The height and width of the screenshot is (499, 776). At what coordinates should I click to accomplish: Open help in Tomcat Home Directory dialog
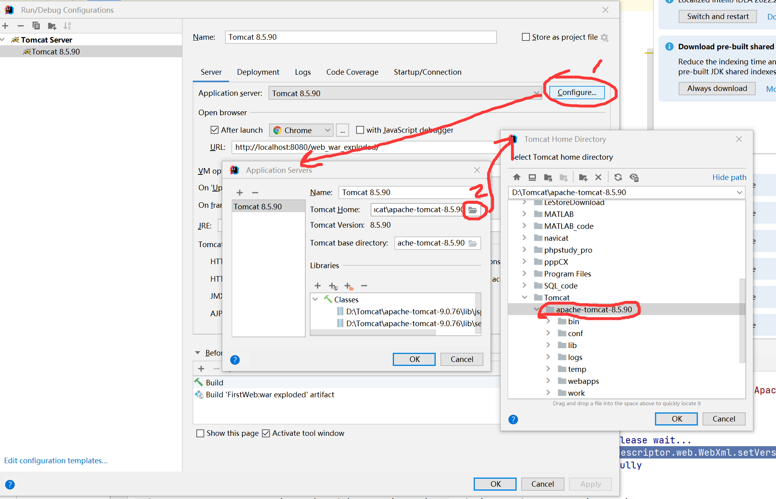coord(513,420)
